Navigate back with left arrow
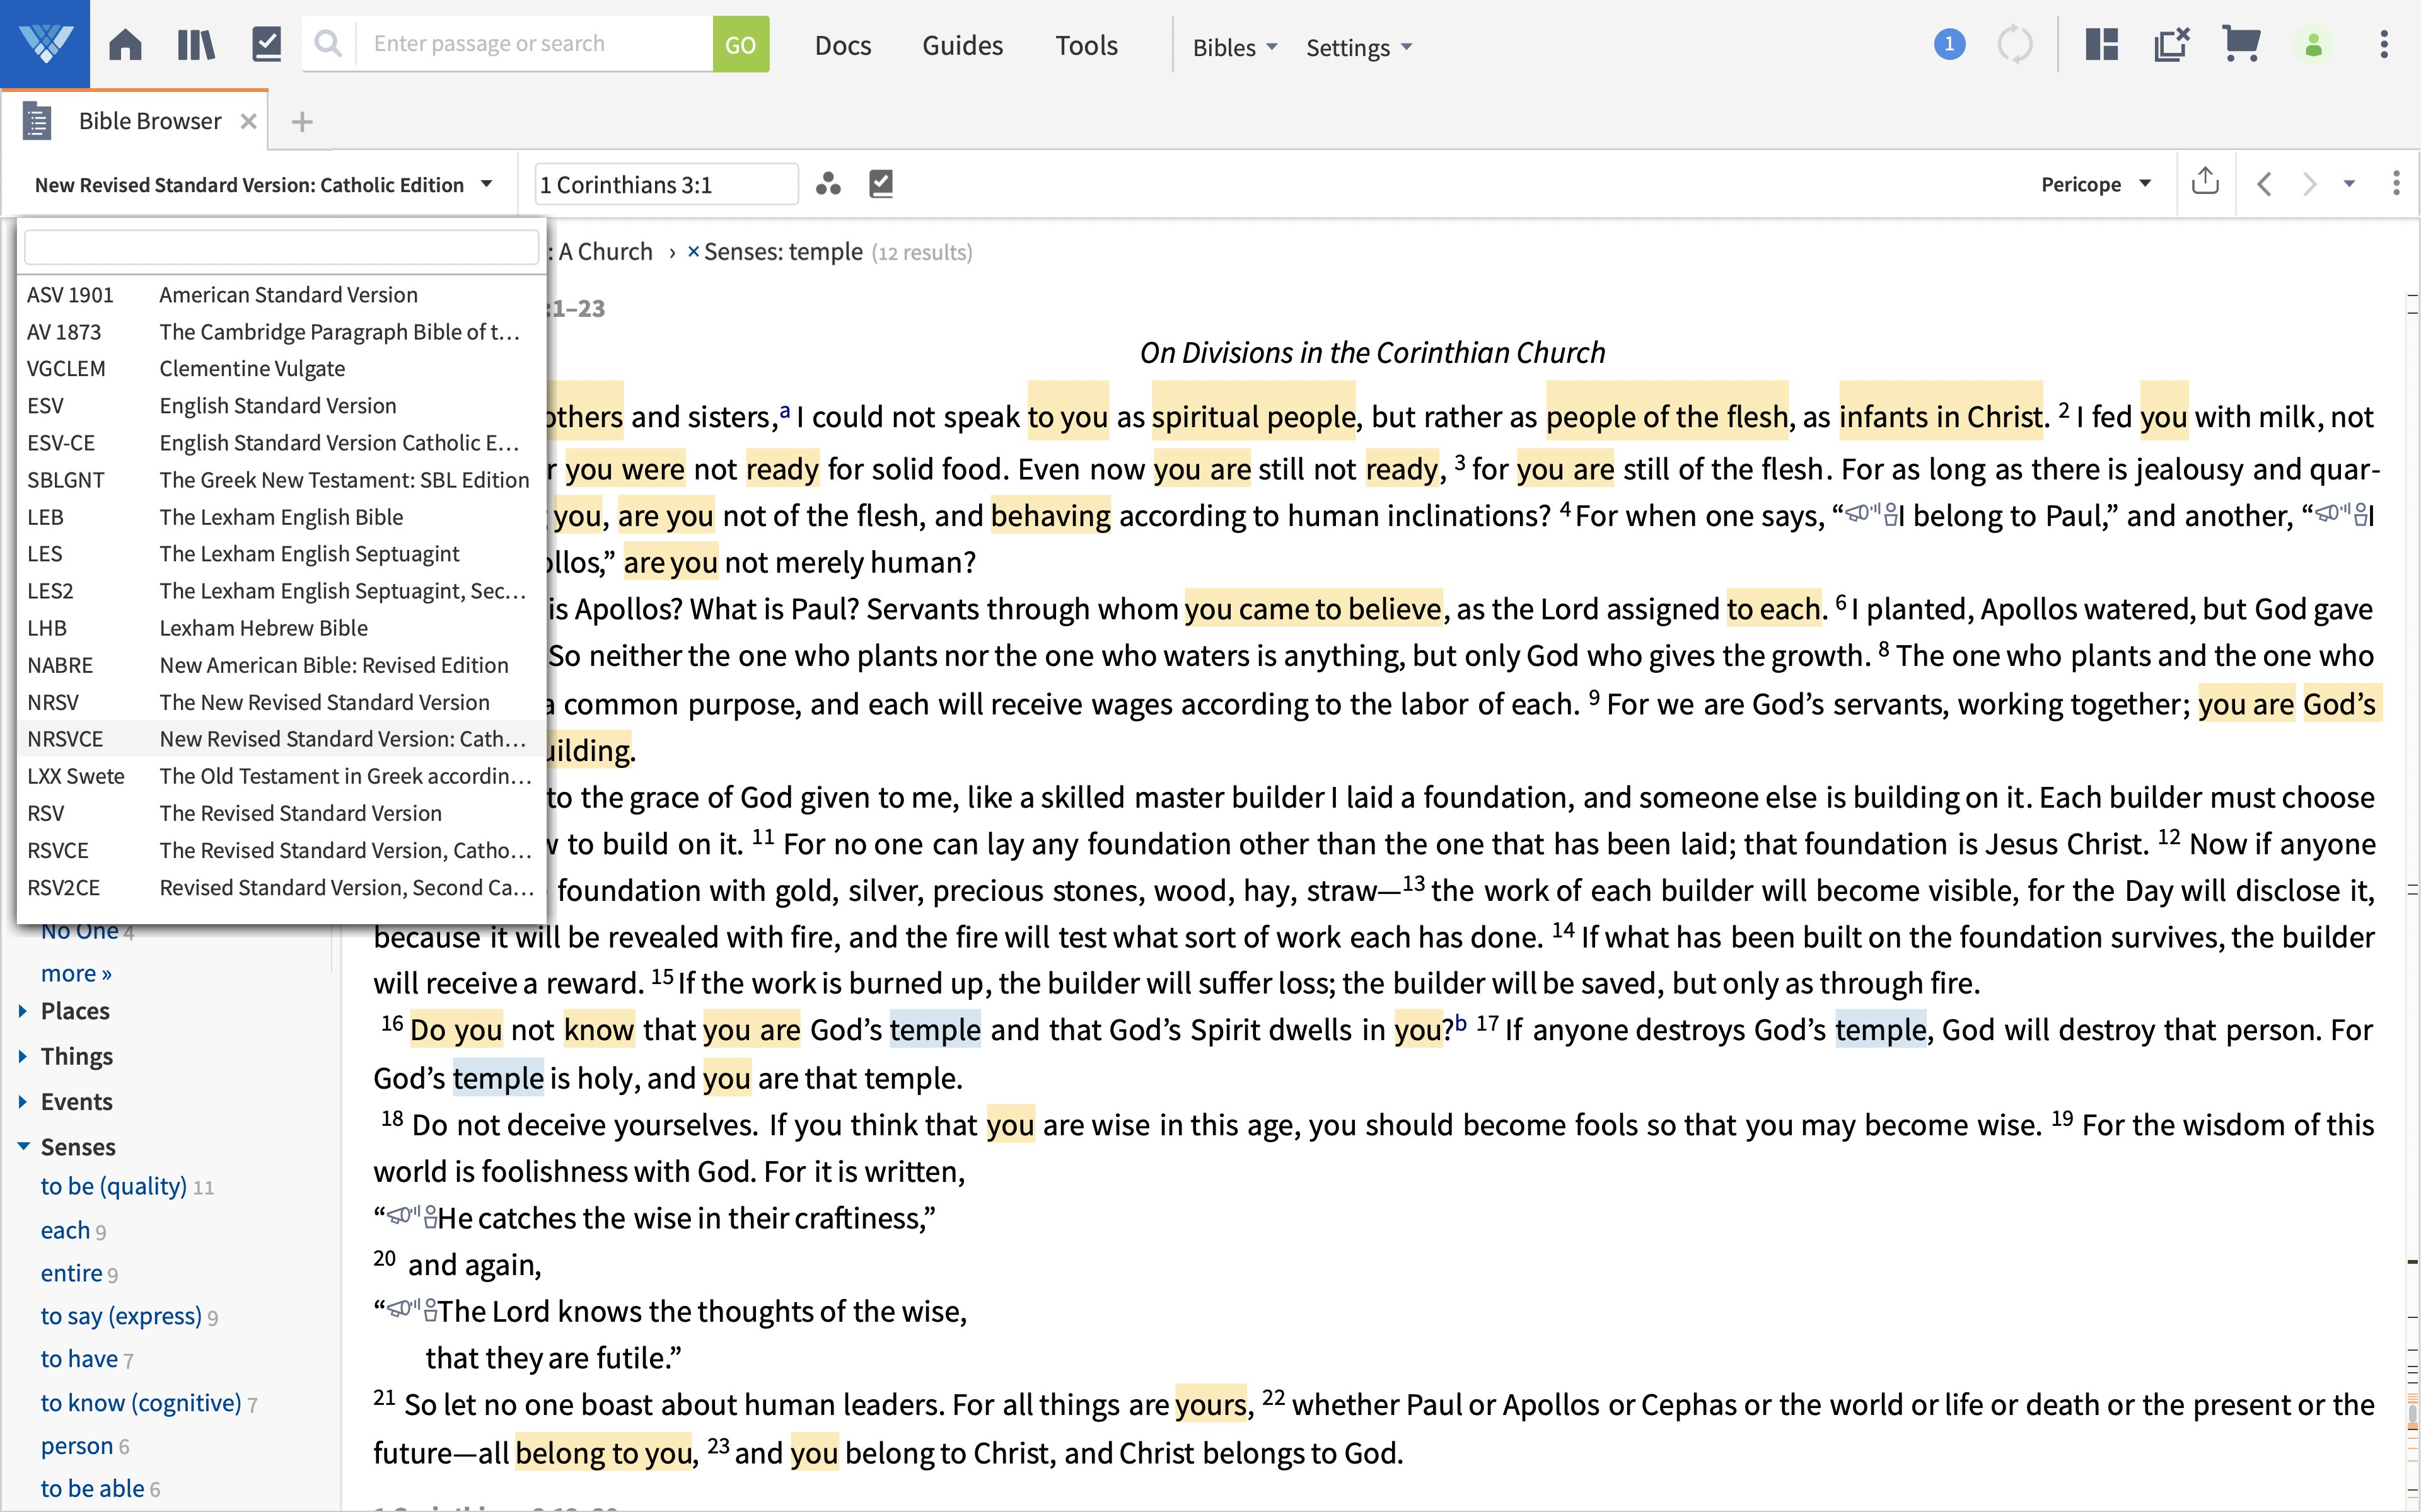This screenshot has height=1512, width=2421. [2264, 184]
